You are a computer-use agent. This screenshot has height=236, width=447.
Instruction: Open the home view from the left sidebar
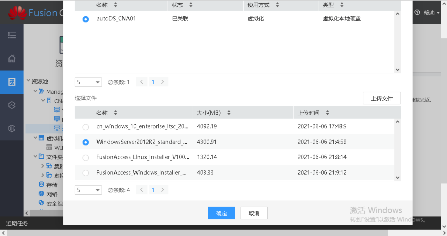coord(12,59)
